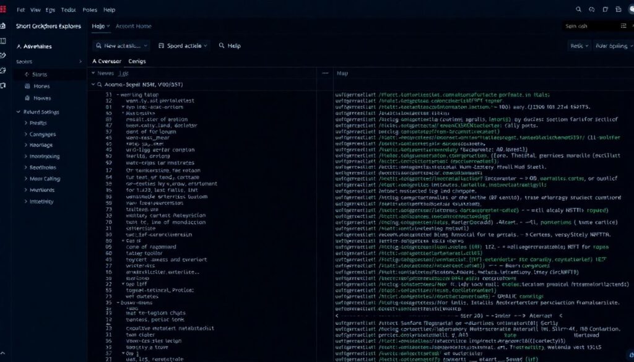634x362 pixels.
Task: Click the collapse dash in the Map column header
Action: click(x=324, y=73)
